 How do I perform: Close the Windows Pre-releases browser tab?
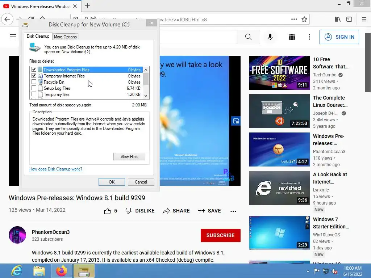[x=75, y=6]
